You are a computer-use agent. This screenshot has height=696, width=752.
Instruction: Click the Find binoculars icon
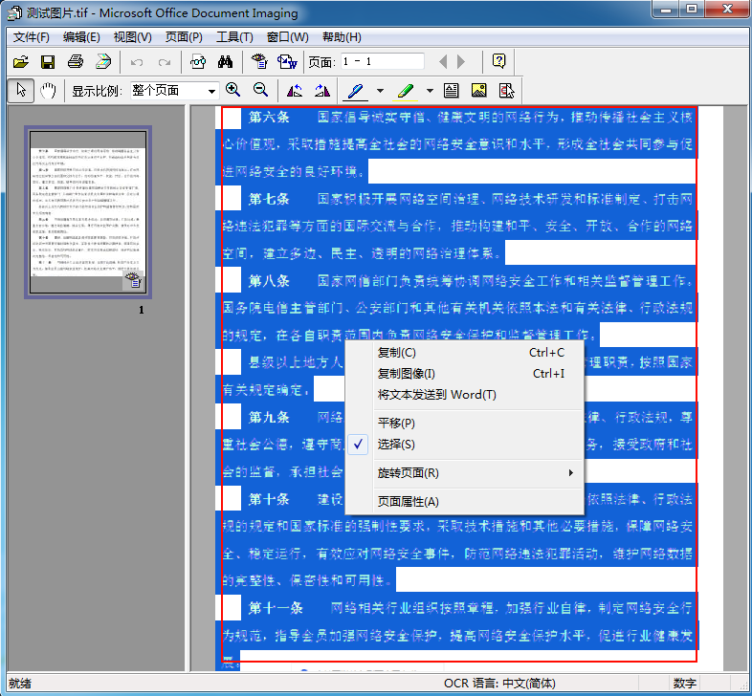[x=227, y=62]
